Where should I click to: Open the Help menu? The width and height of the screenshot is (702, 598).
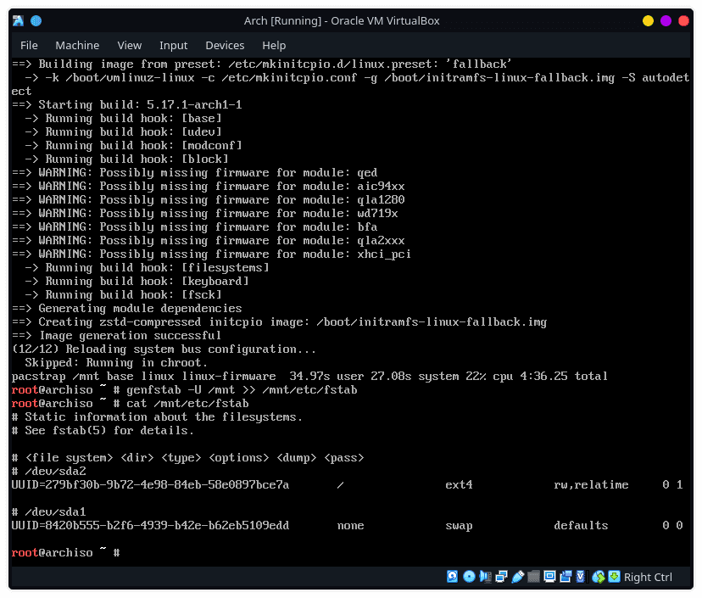coord(274,45)
